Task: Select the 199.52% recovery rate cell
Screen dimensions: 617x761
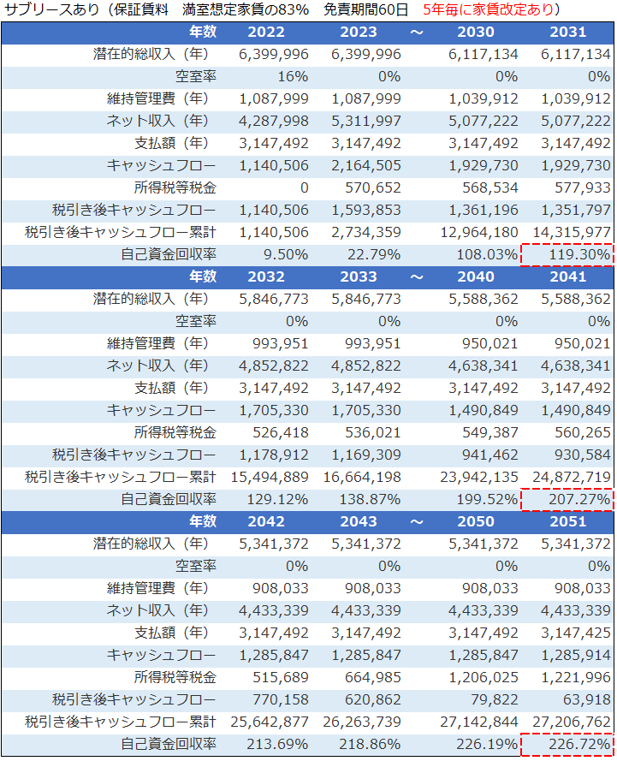Action: 484,499
